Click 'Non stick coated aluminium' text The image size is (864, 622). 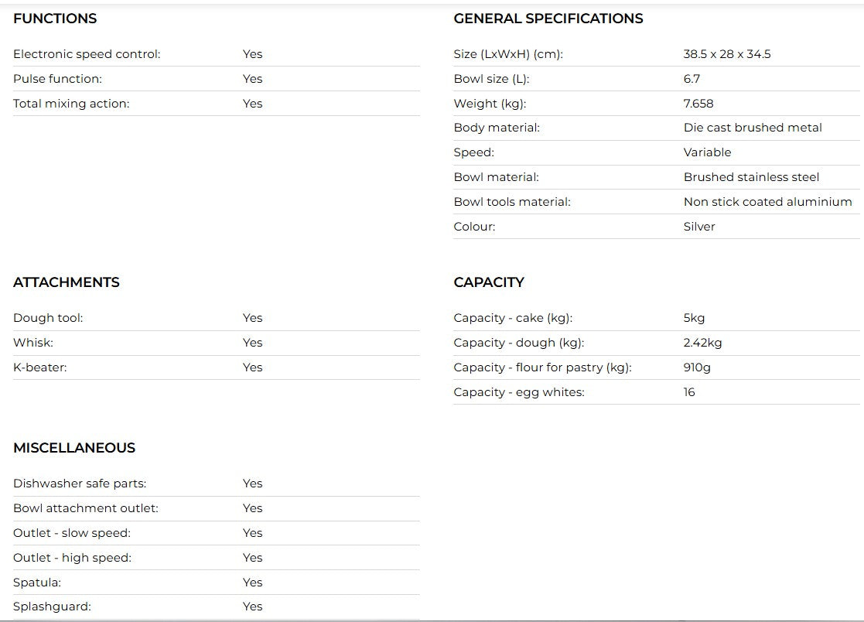click(x=767, y=202)
